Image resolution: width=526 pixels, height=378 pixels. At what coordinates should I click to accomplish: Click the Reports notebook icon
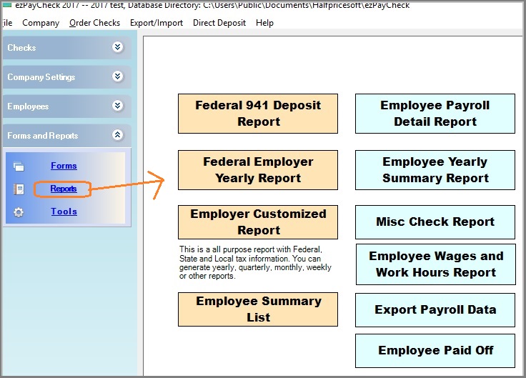(19, 189)
